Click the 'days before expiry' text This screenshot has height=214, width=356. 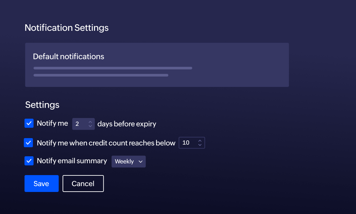pos(127,124)
